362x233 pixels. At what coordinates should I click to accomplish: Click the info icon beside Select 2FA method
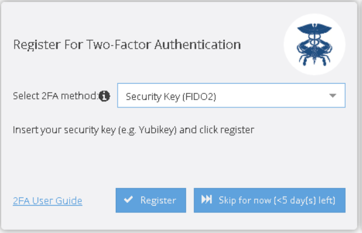pos(104,96)
